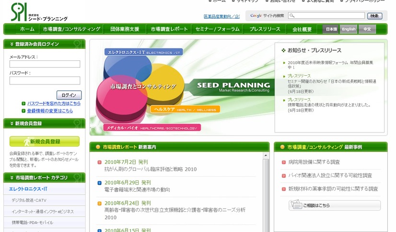The image size is (396, 232).
Task: Click the ヘルスケア HEALTH/WELLNESS label on banner
Action: pos(185,109)
